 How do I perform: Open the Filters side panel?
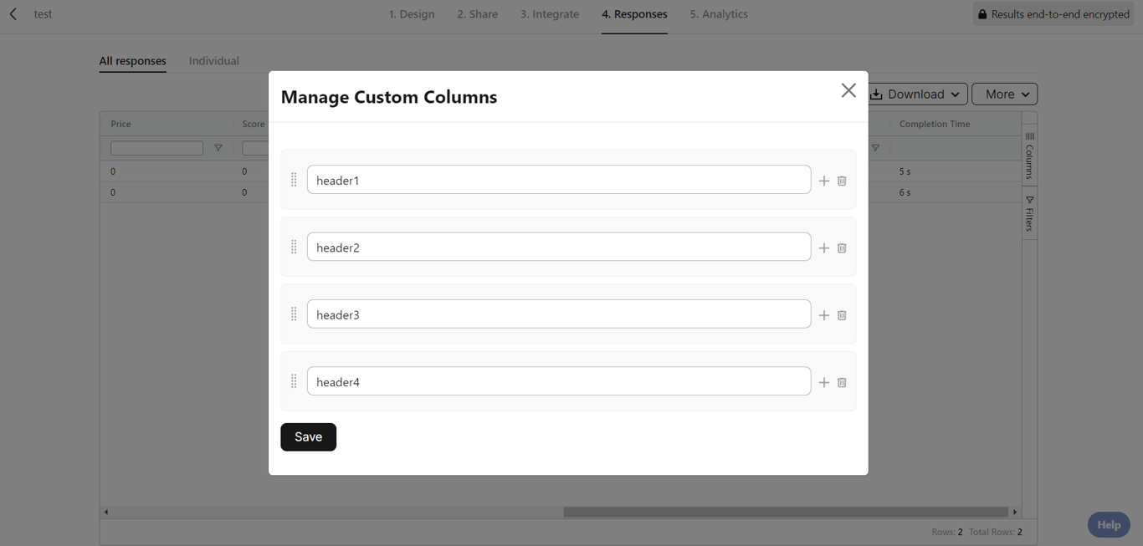coord(1029,214)
